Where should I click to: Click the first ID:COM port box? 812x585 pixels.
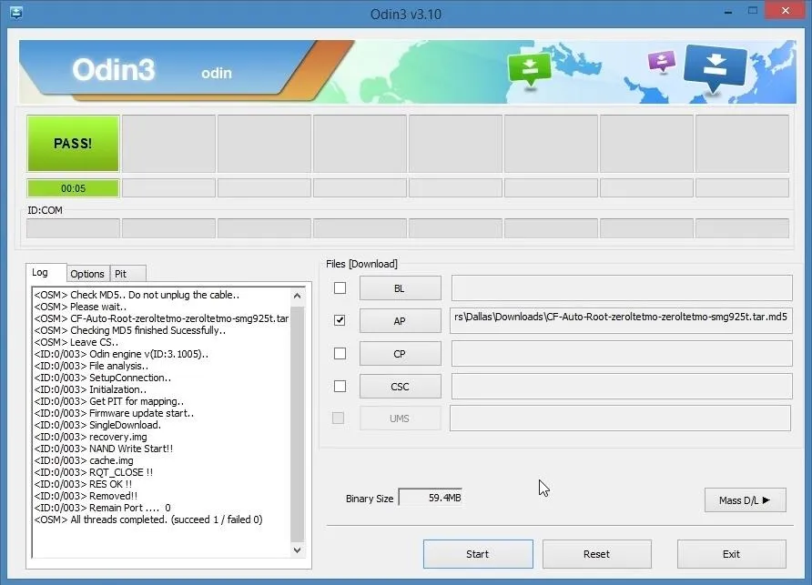(73, 228)
